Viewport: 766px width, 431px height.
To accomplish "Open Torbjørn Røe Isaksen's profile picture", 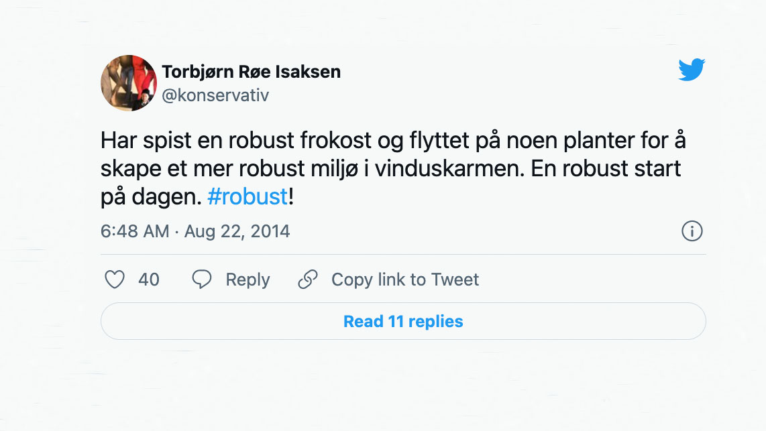I will pyautogui.click(x=129, y=82).
